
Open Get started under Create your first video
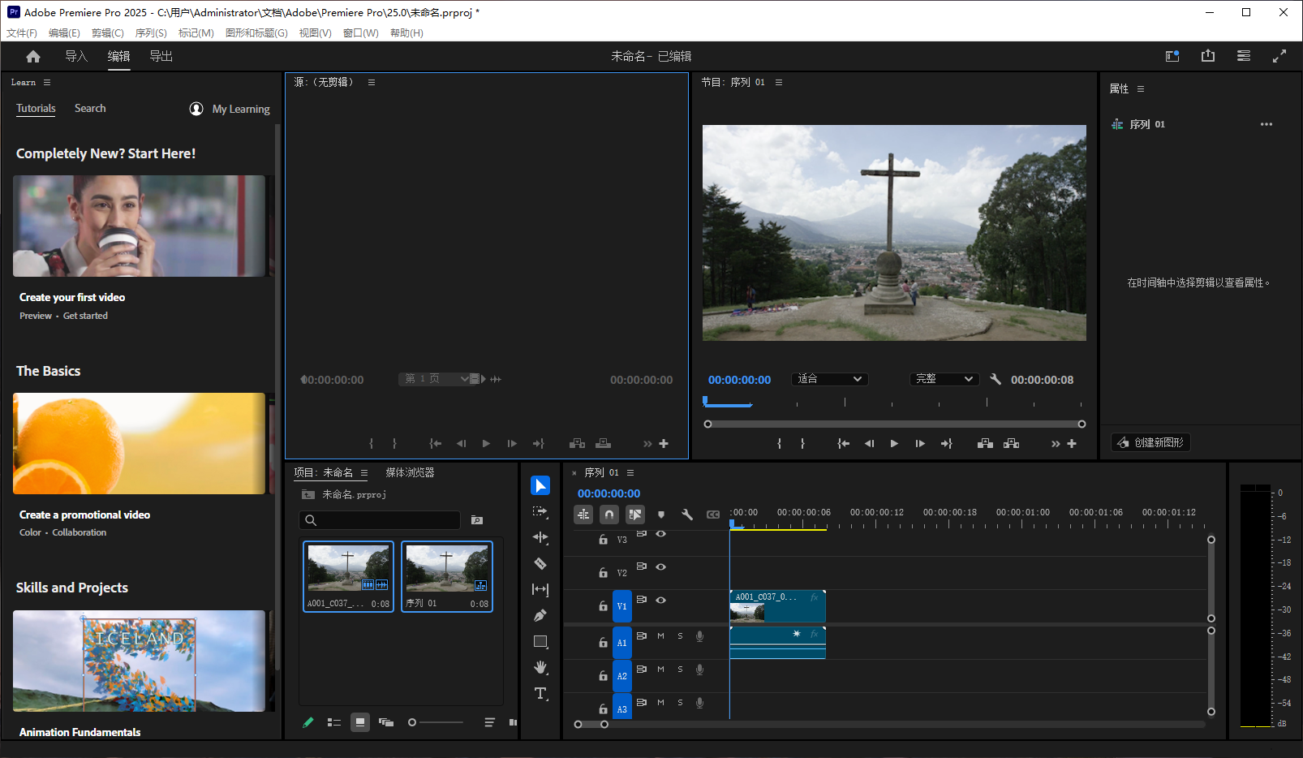[x=85, y=316]
